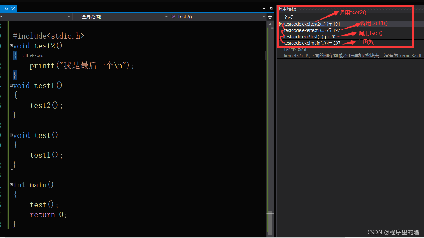The width and height of the screenshot is (424, 238).
Task: Click the test2(); call inside test1
Action: tap(46, 105)
